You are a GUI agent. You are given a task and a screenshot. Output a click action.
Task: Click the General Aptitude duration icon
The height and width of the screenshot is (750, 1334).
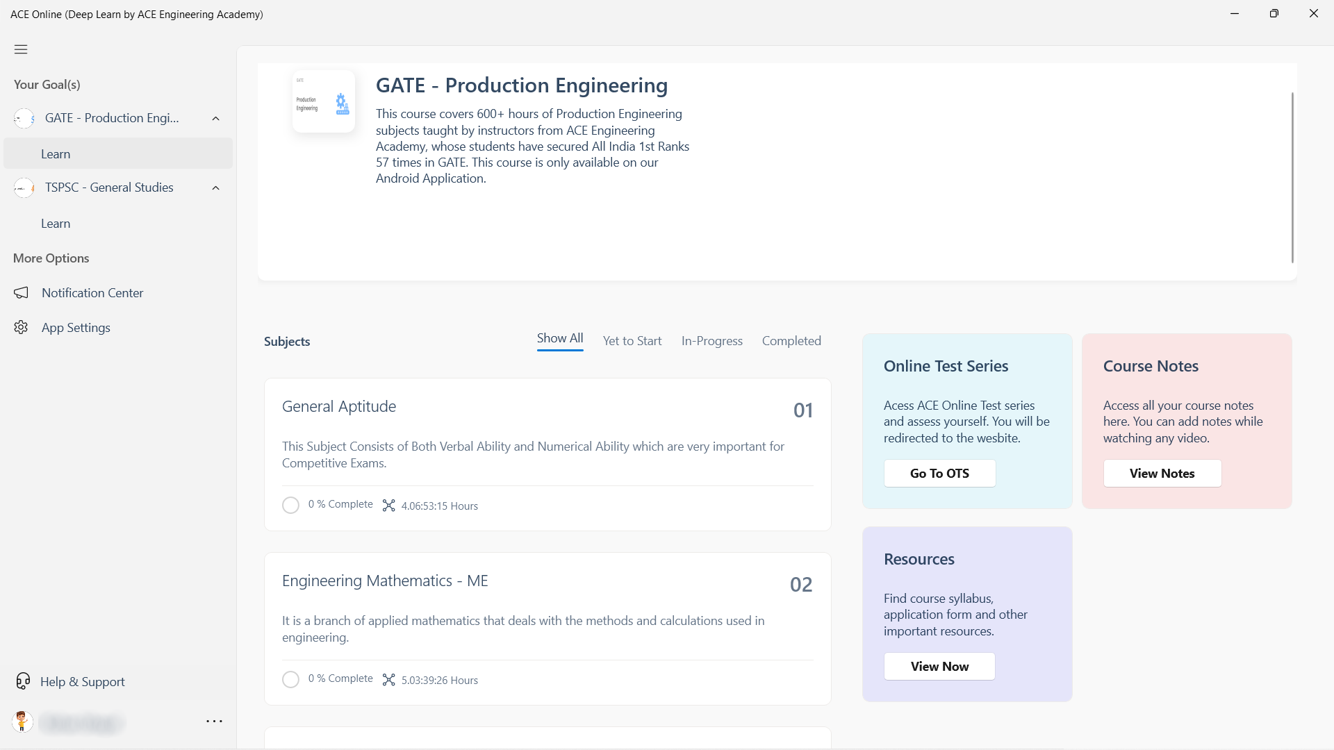tap(389, 506)
